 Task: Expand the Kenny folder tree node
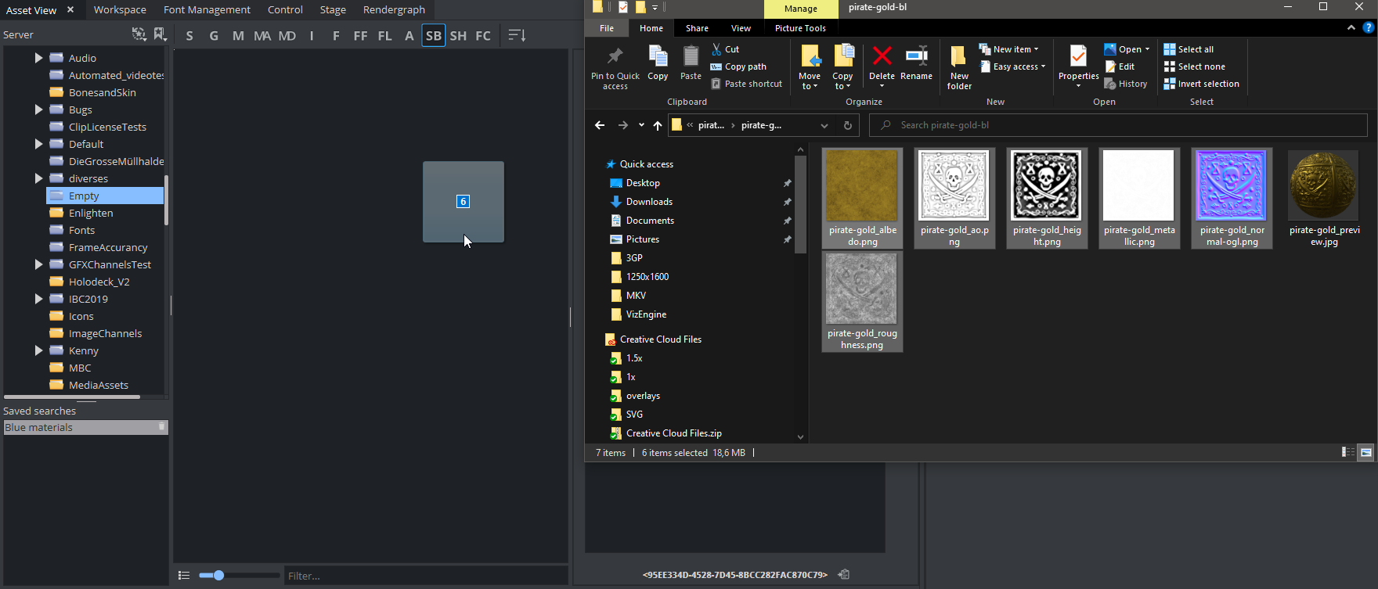click(38, 350)
